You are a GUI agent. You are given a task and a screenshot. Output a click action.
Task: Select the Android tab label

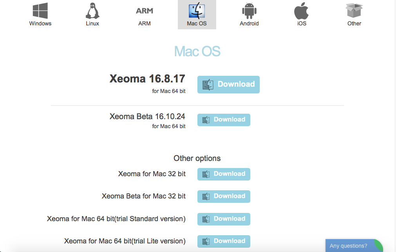click(x=249, y=23)
